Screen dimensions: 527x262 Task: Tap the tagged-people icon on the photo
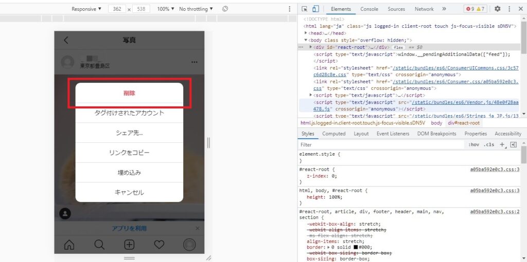coord(65,214)
